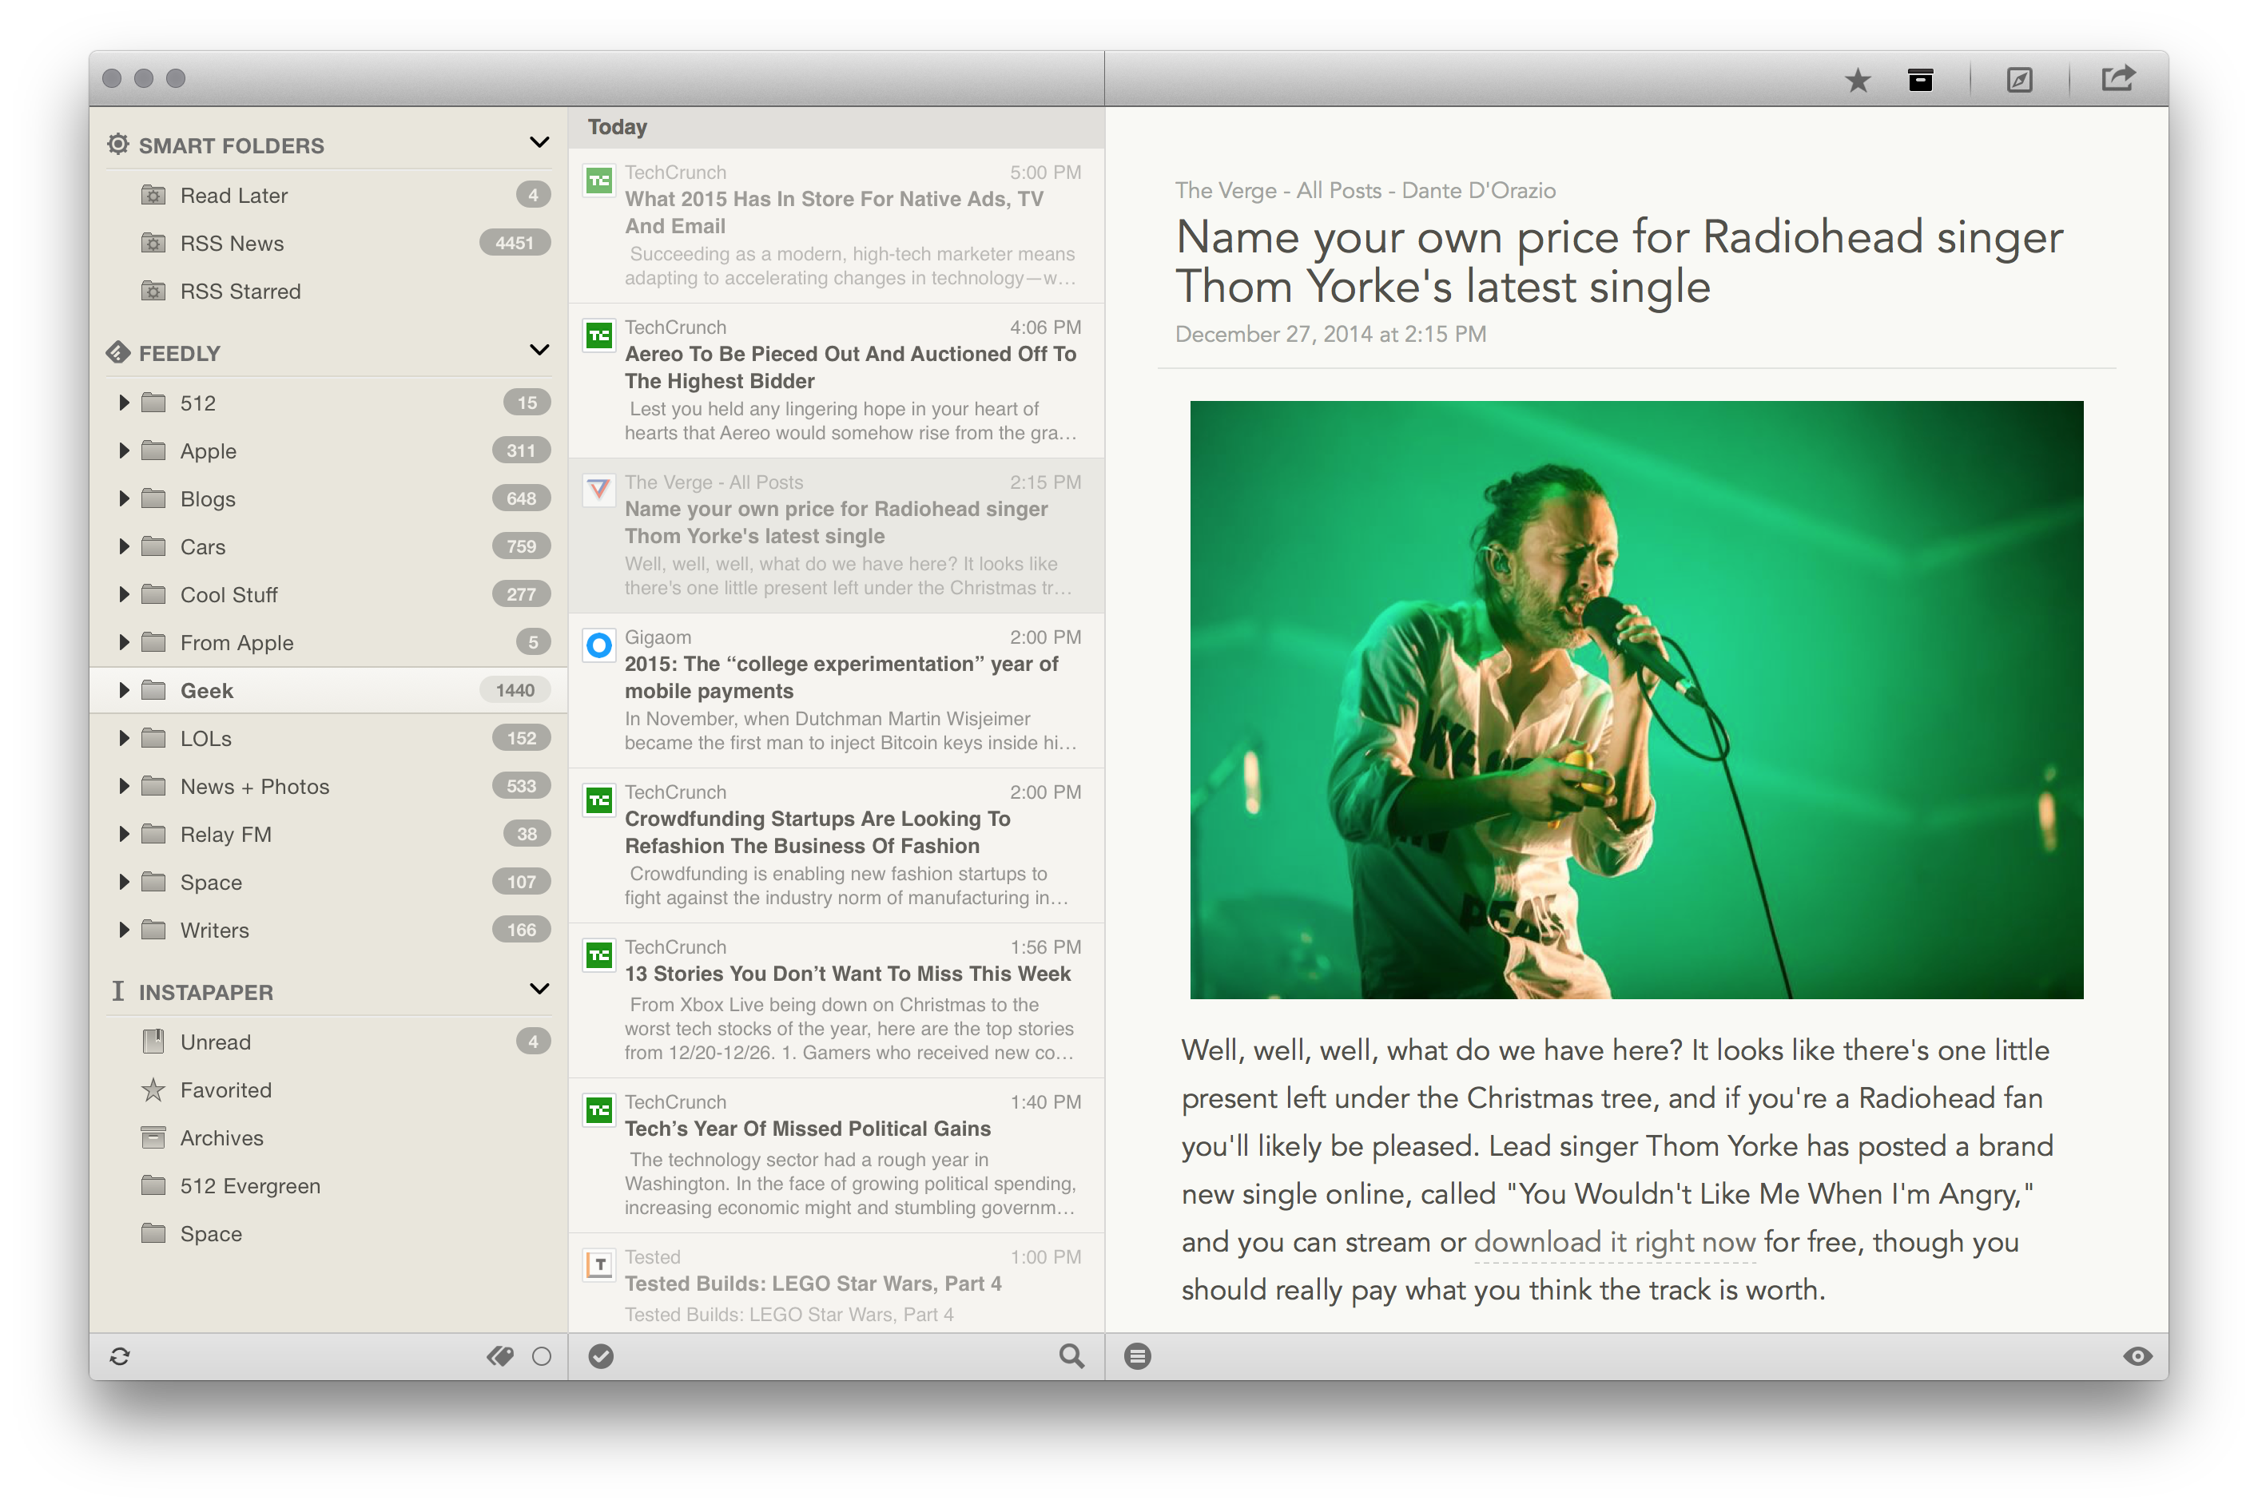2258x1508 pixels.
Task: Open search with the magnifier icon
Action: (x=1071, y=1356)
